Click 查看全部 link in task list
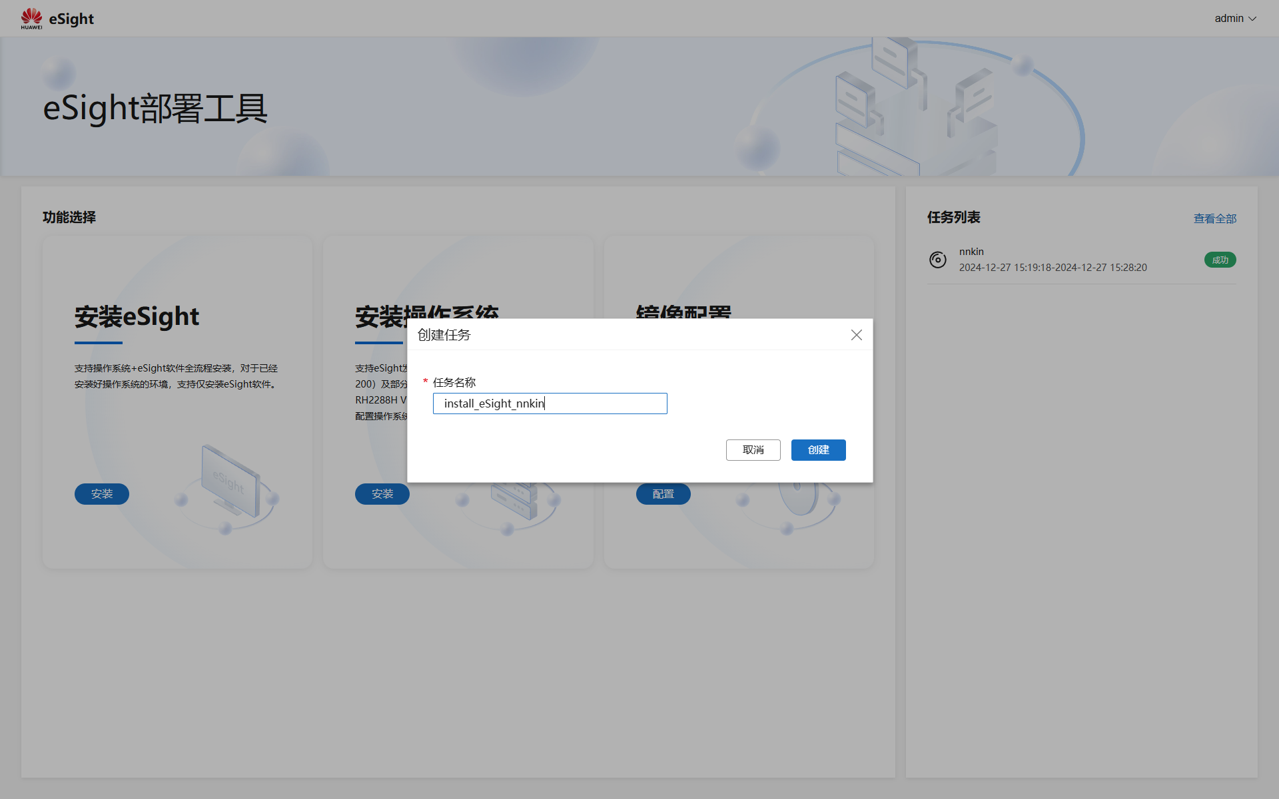This screenshot has height=799, width=1279. tap(1214, 218)
